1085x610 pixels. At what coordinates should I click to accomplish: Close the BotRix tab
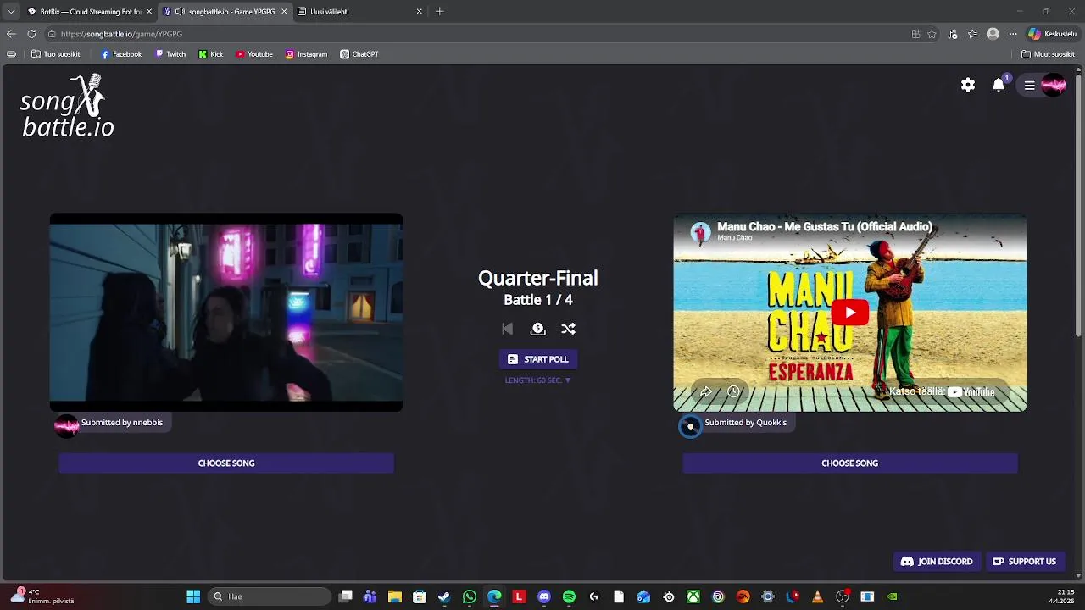[148, 12]
